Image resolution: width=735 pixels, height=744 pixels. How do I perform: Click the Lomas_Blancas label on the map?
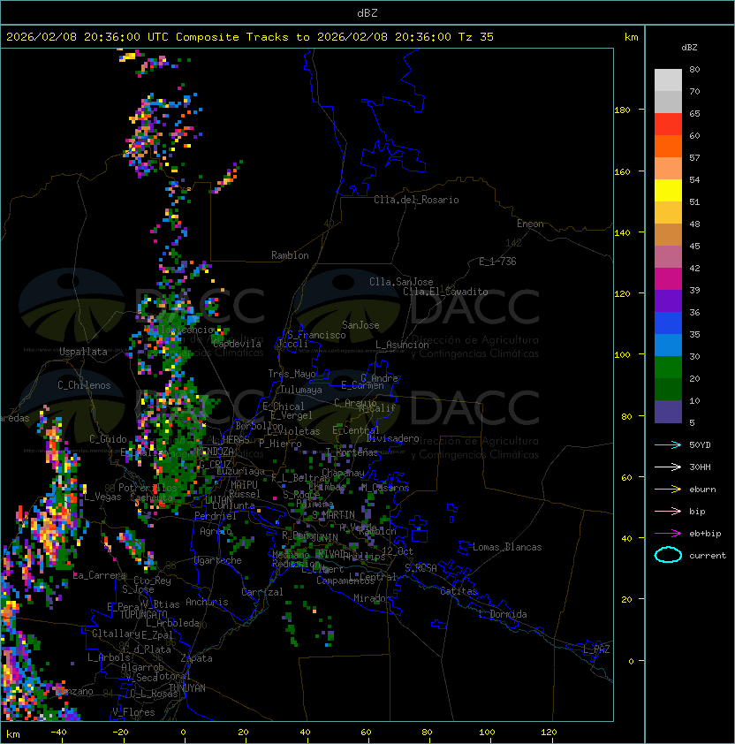point(507,547)
